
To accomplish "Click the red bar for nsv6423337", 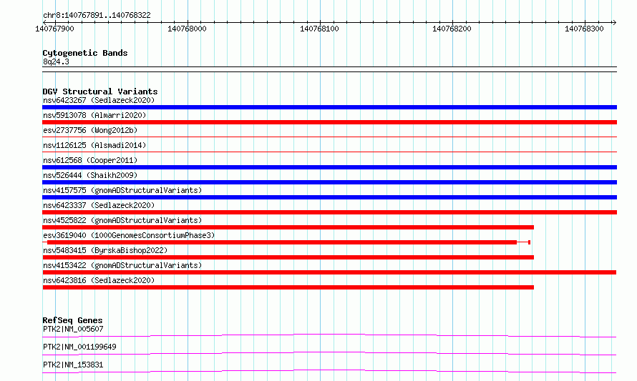I will [329, 212].
